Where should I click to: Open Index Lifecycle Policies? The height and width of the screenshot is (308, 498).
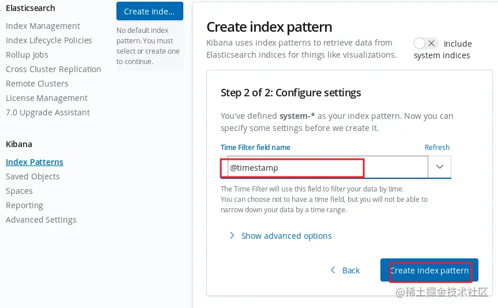point(49,40)
